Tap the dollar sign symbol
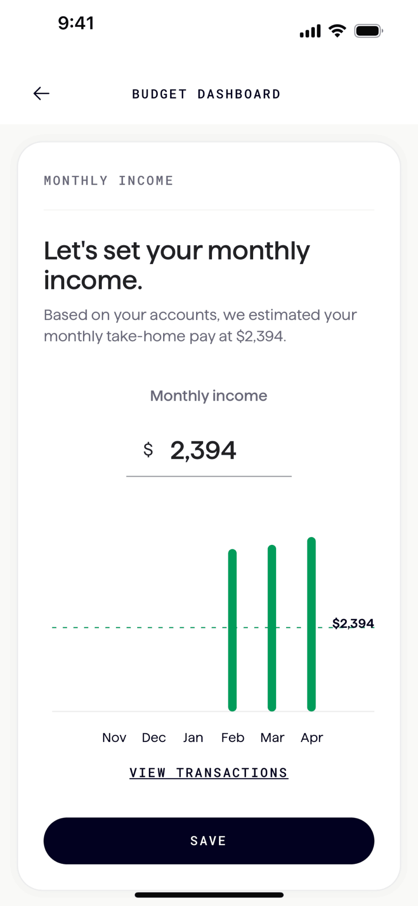Screen dimensions: 418x906 tap(148, 450)
